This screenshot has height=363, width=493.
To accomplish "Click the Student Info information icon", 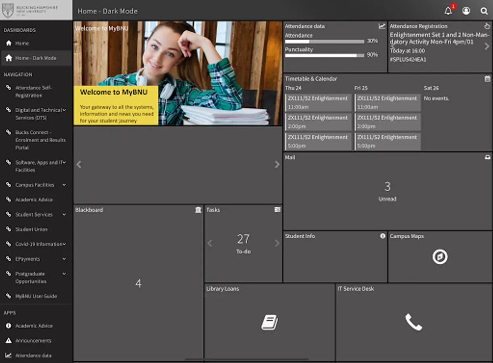I will pos(382,236).
